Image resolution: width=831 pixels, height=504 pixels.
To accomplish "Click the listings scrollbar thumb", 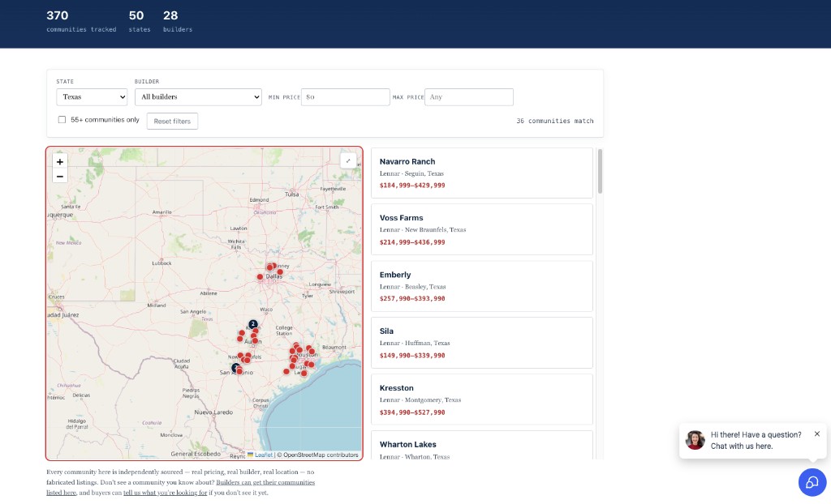I will click(x=600, y=171).
